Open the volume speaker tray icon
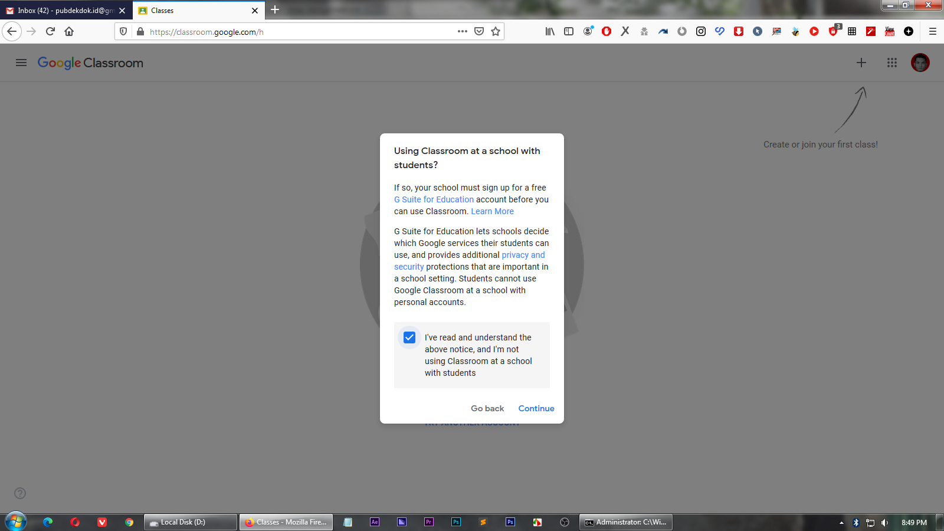The width and height of the screenshot is (944, 531). (884, 523)
